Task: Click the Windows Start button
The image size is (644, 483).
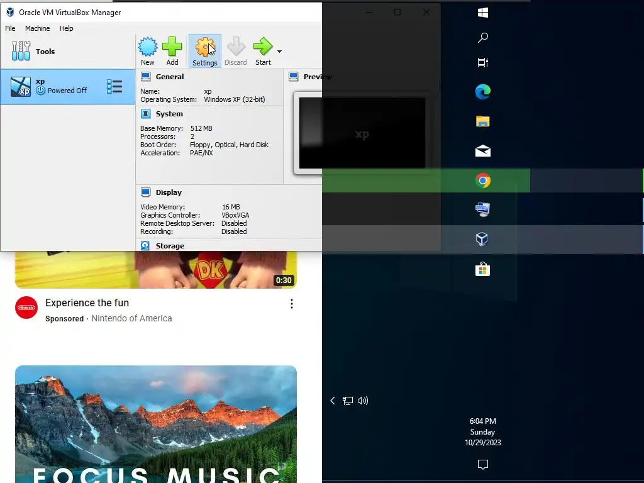Action: pos(483,13)
